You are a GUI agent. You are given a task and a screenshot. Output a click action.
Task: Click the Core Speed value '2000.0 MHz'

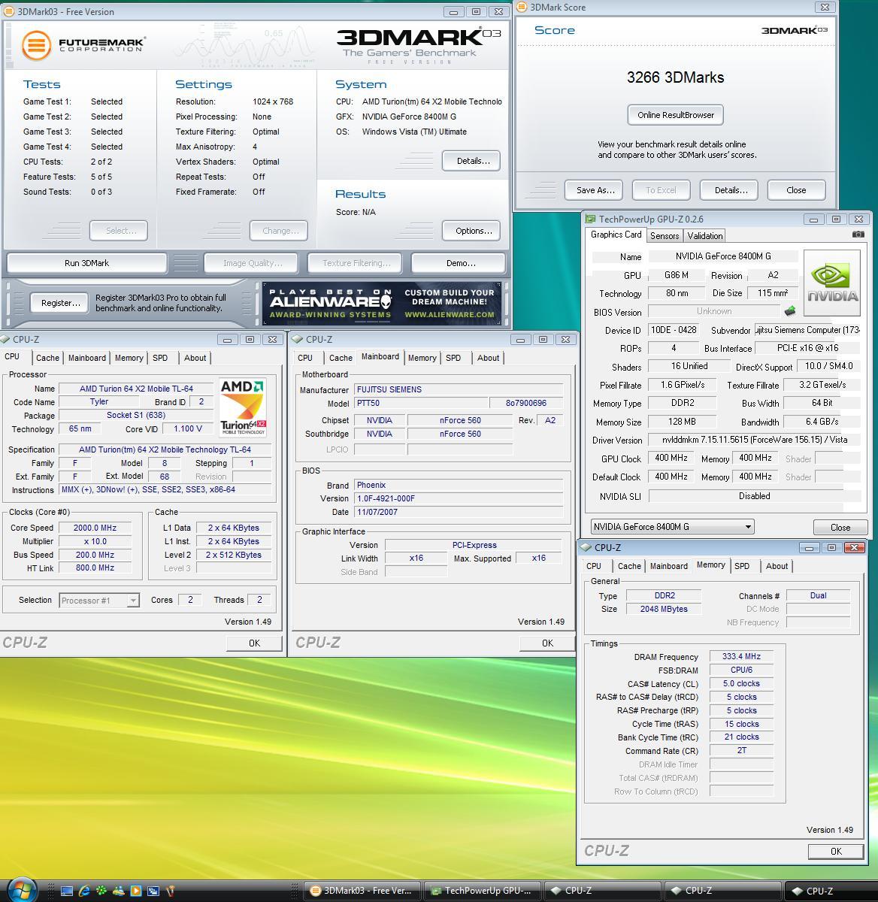click(95, 528)
